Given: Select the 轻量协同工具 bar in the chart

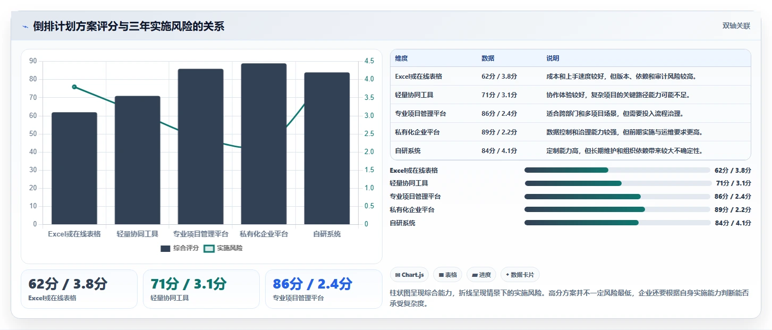Looking at the screenshot, I should (x=138, y=160).
